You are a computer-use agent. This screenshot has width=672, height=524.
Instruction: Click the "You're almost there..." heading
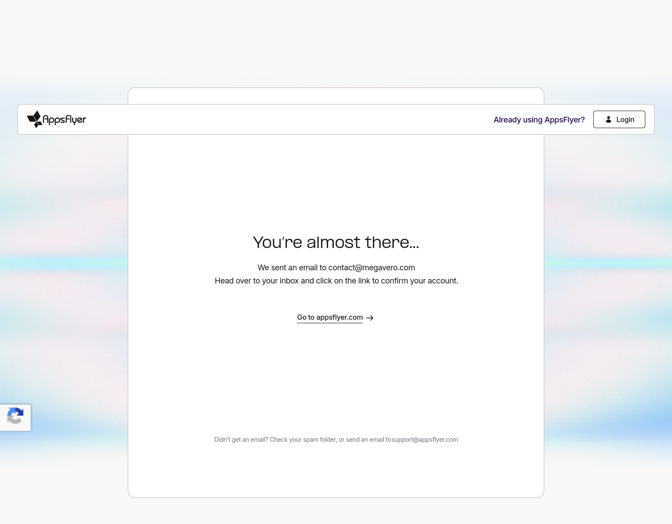(x=336, y=242)
